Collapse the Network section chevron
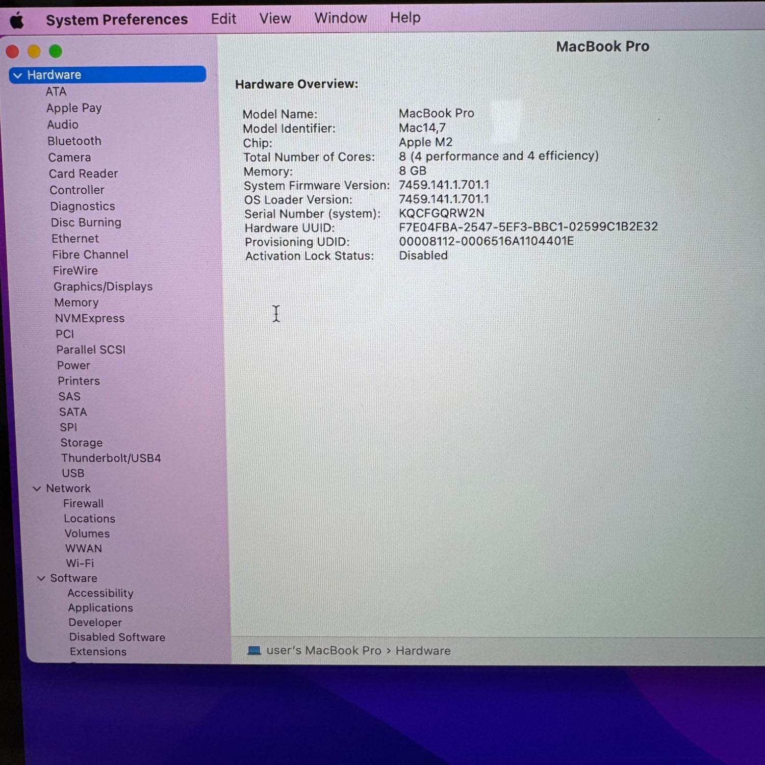The width and height of the screenshot is (765, 765). click(37, 489)
